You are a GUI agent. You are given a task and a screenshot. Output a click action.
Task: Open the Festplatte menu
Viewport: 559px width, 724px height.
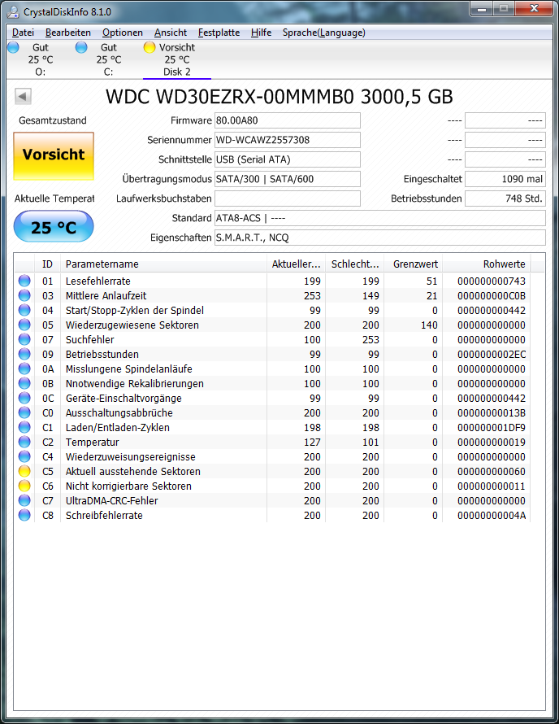click(219, 33)
